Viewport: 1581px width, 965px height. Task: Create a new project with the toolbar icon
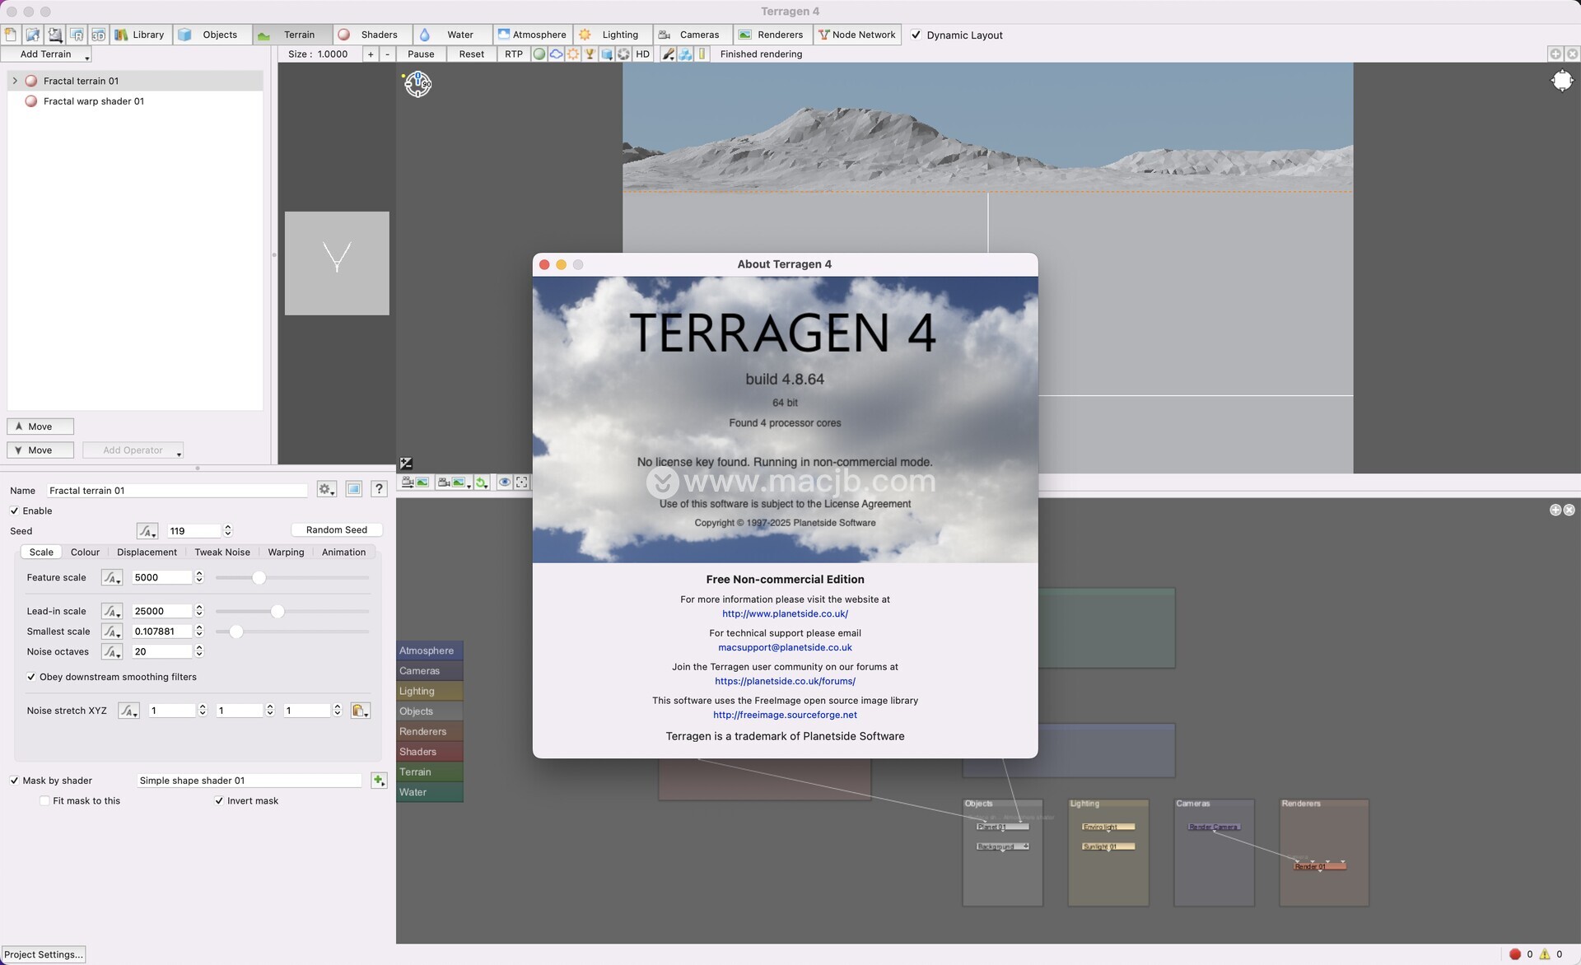[11, 35]
